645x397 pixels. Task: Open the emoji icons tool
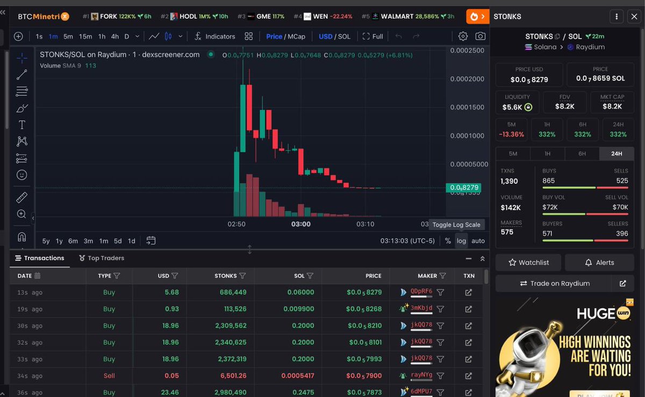[x=21, y=175]
